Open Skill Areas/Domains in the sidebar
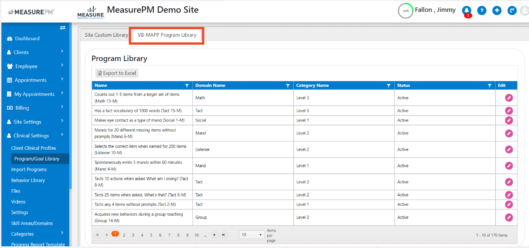This screenshot has height=248, width=529. pyautogui.click(x=32, y=223)
